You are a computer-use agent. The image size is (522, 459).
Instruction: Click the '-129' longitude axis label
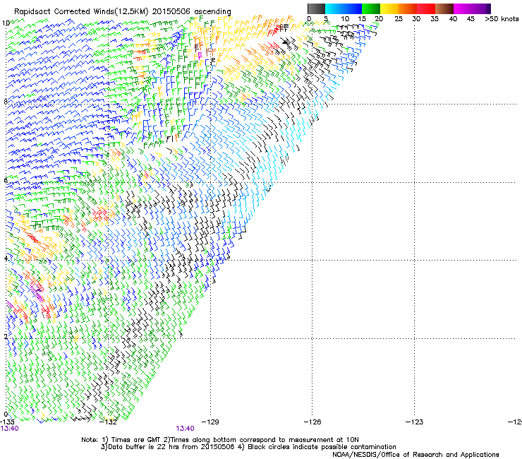211,422
